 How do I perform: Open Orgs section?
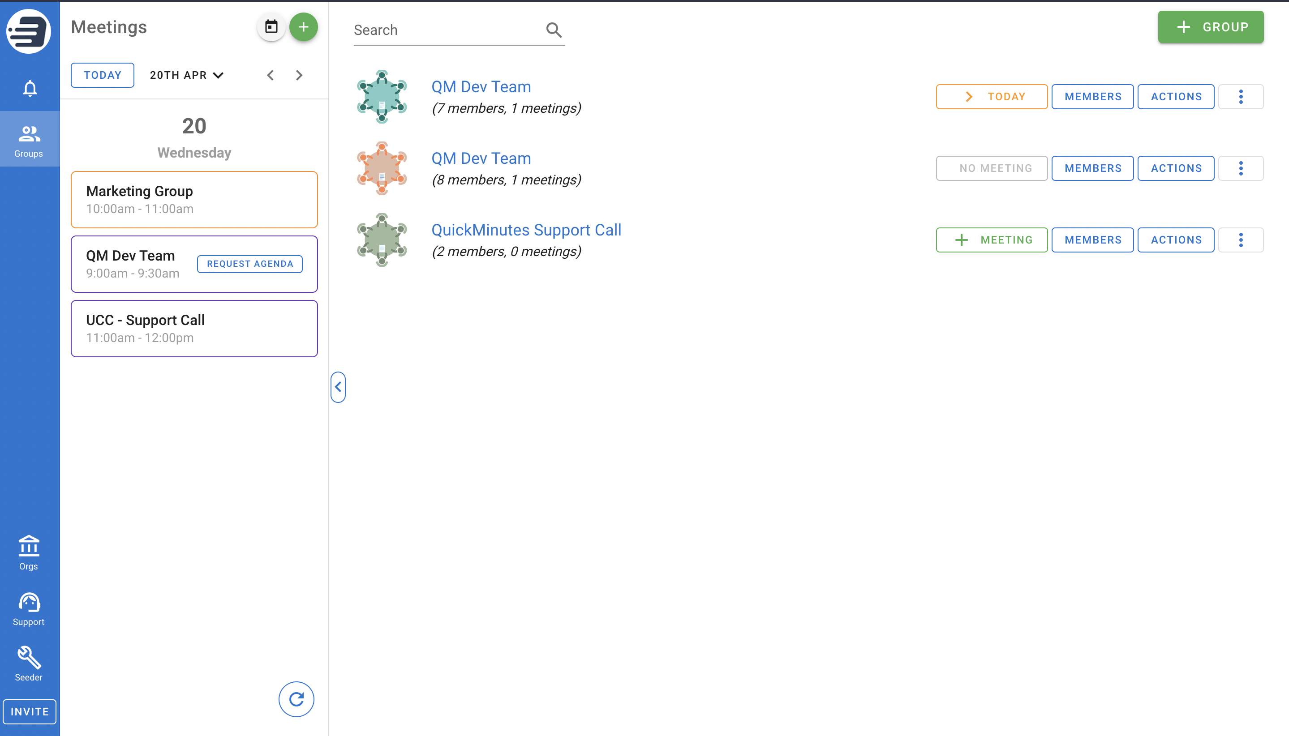pyautogui.click(x=29, y=553)
